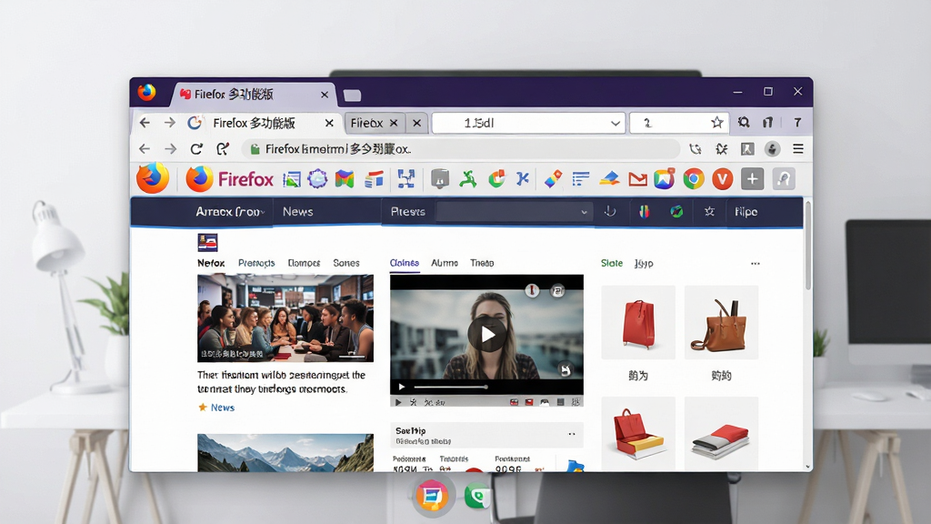Go forward using the address row arrow
The width and height of the screenshot is (931, 524).
pyautogui.click(x=170, y=148)
